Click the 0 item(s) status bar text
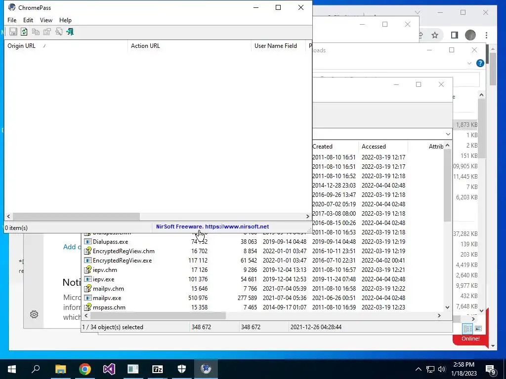Viewport: 506px width, 379px height. [16, 228]
